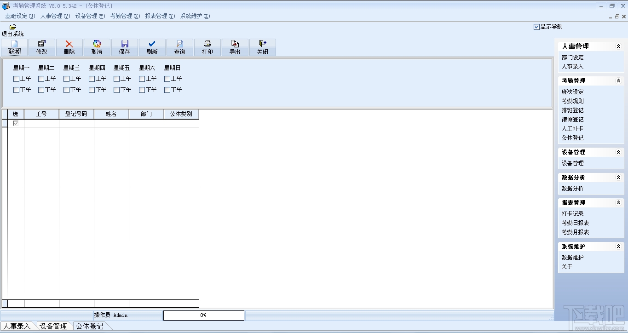Check 下午 under 星期三
The width and height of the screenshot is (628, 333).
(x=67, y=90)
